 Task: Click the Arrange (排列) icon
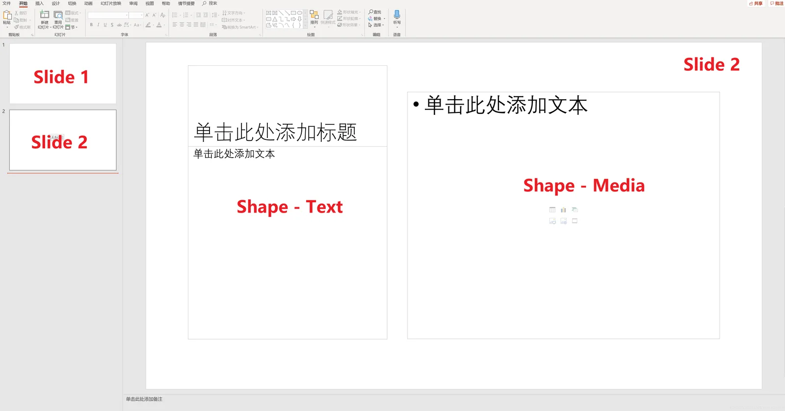[314, 15]
